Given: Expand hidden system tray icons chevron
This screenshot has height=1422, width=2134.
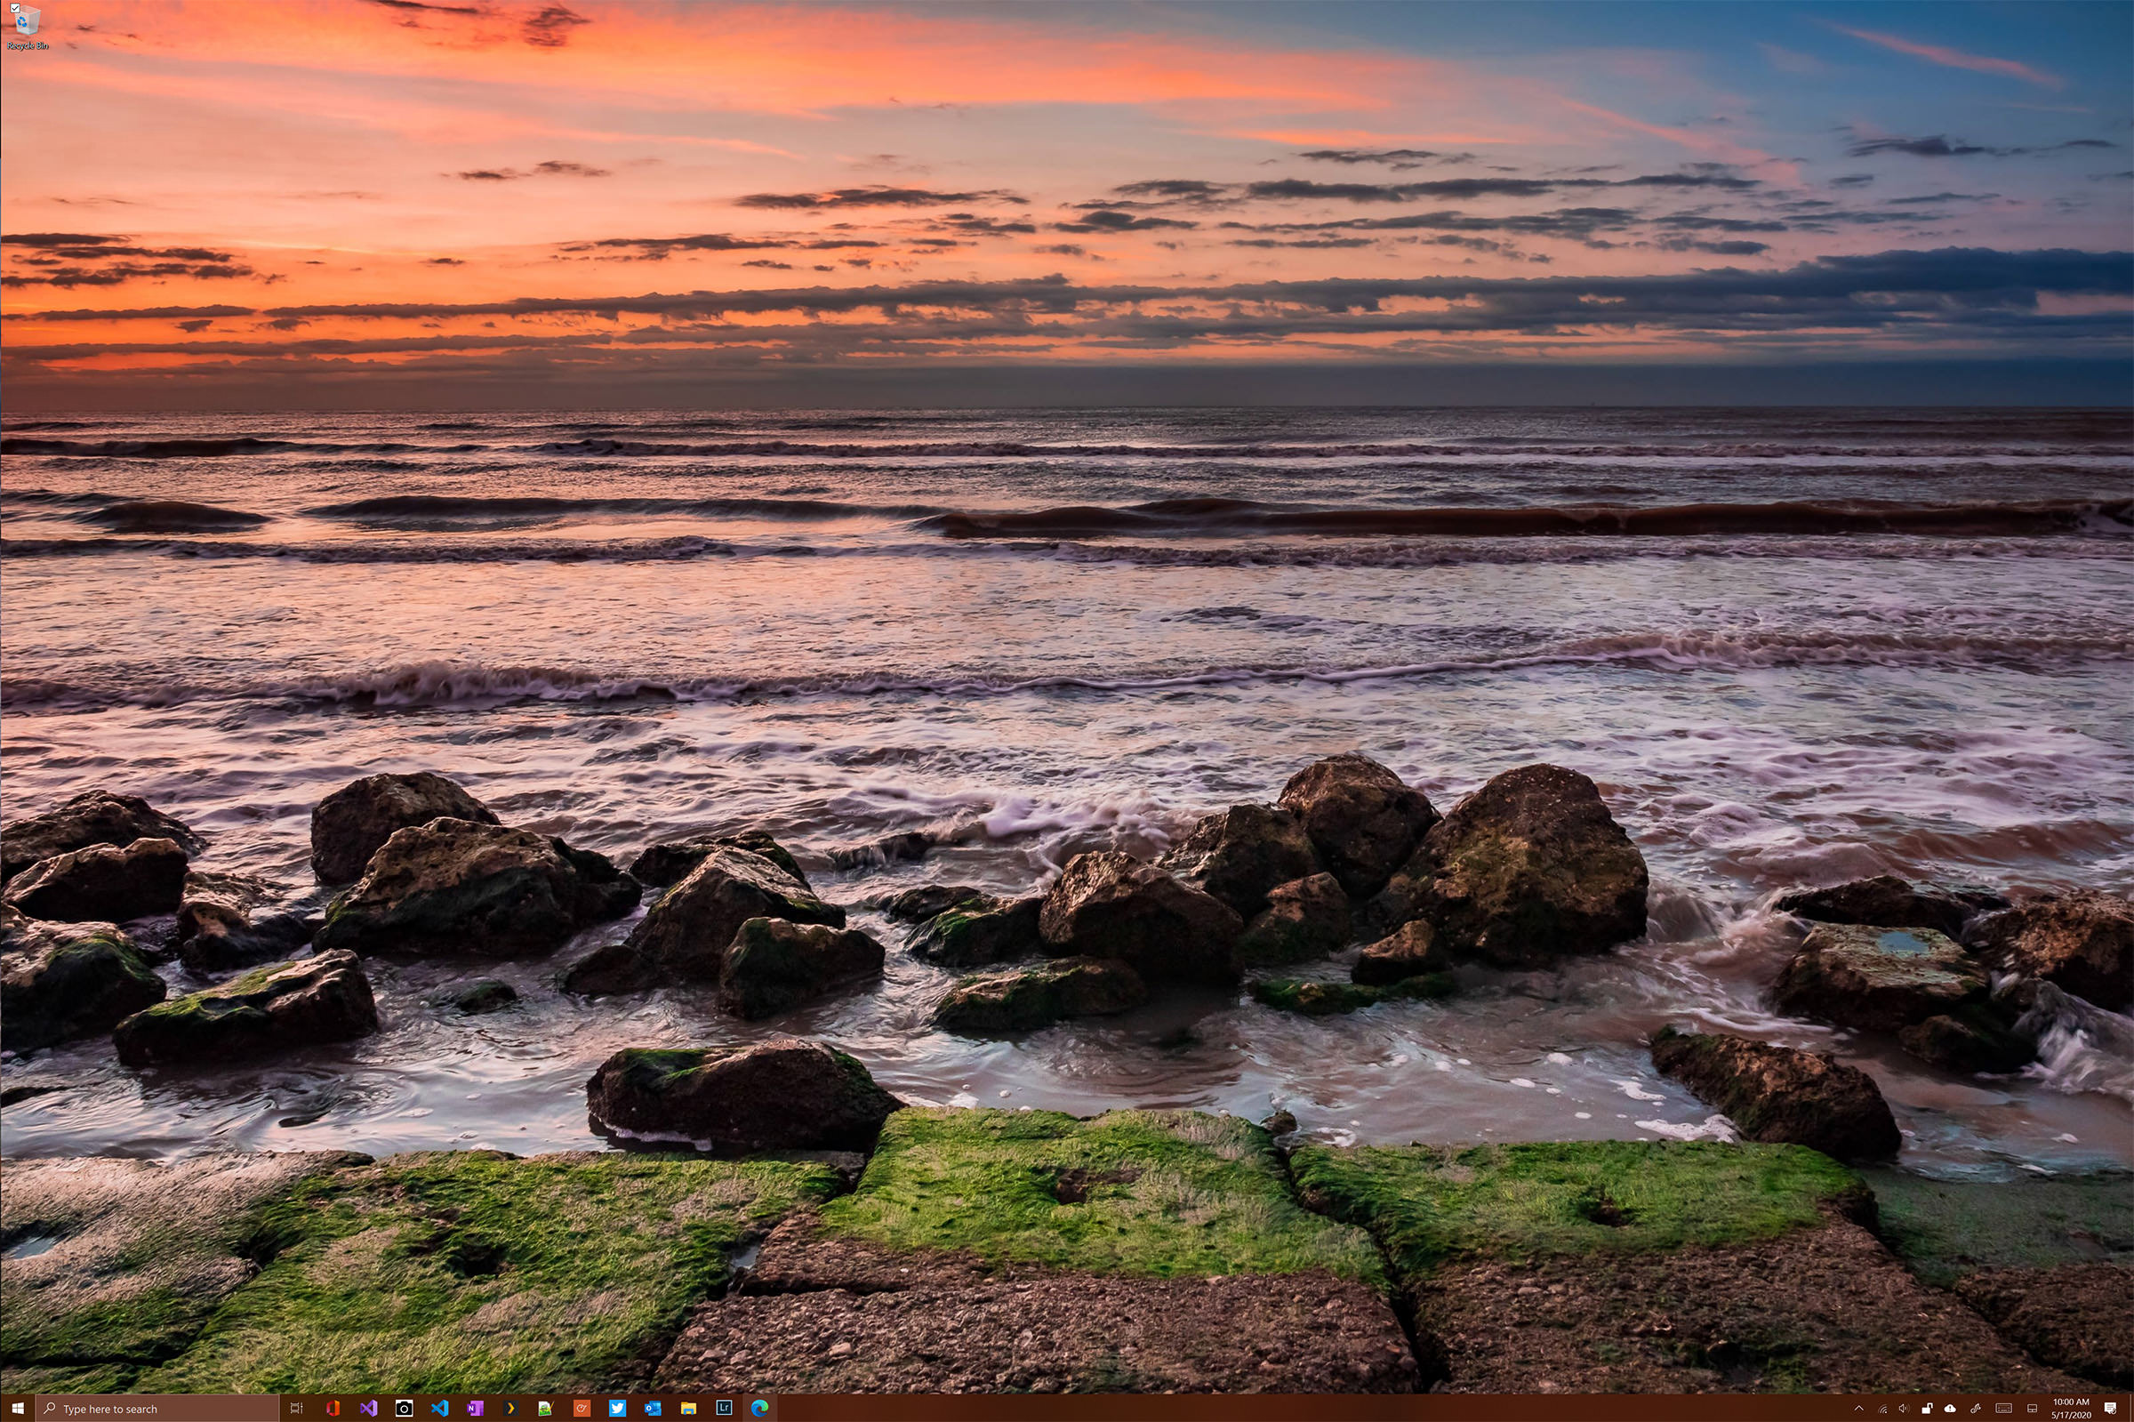Looking at the screenshot, I should [x=1859, y=1409].
